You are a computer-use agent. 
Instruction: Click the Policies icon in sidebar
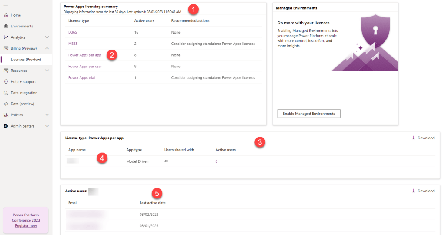tap(6, 115)
